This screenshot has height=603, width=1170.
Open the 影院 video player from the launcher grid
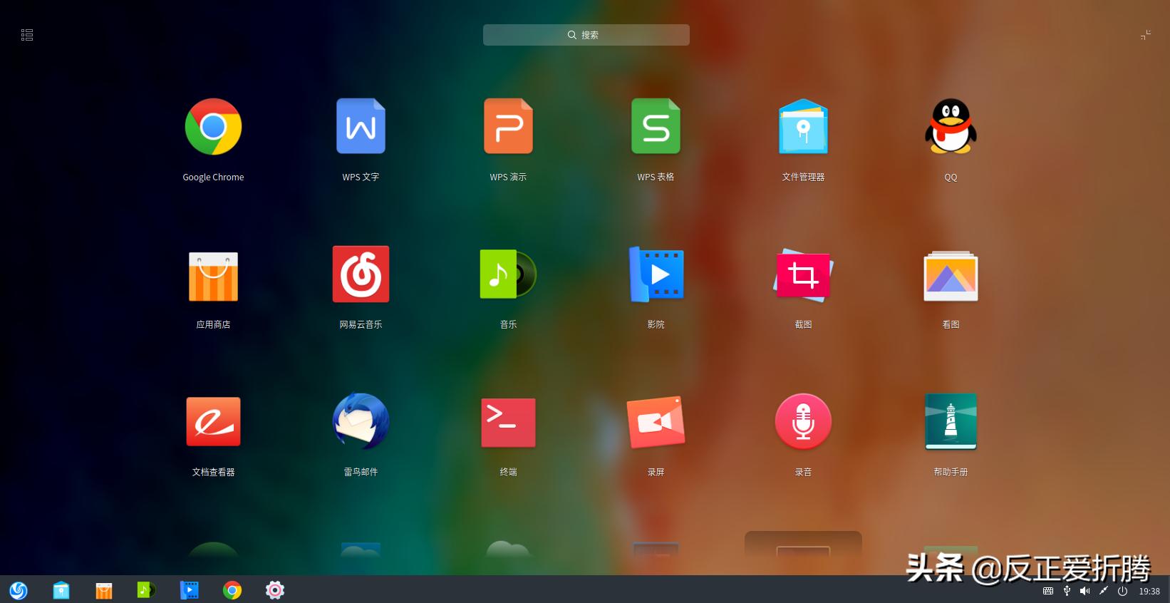pyautogui.click(x=656, y=274)
